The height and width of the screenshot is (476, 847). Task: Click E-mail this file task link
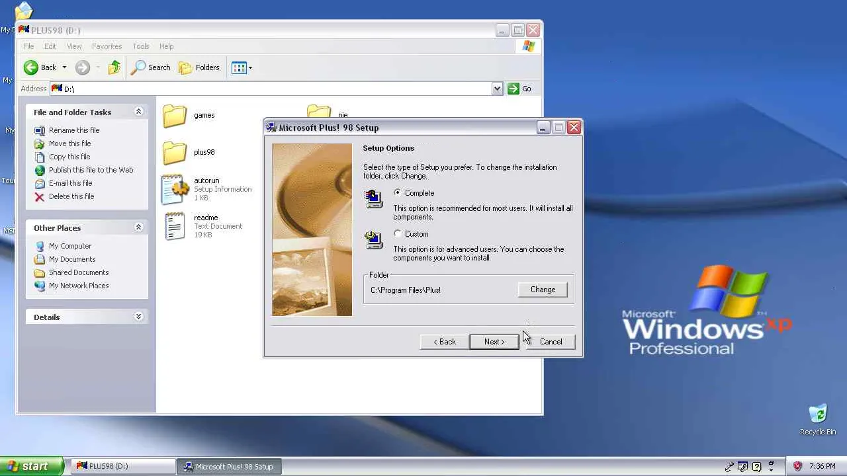coord(71,183)
